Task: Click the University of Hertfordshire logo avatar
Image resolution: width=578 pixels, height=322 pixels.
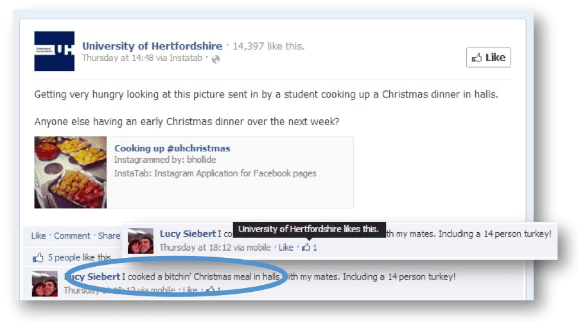Action: [x=54, y=51]
